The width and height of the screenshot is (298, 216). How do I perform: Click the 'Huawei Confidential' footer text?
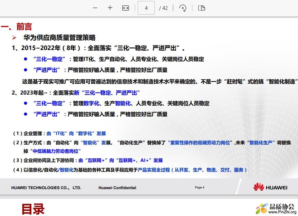tap(117, 188)
